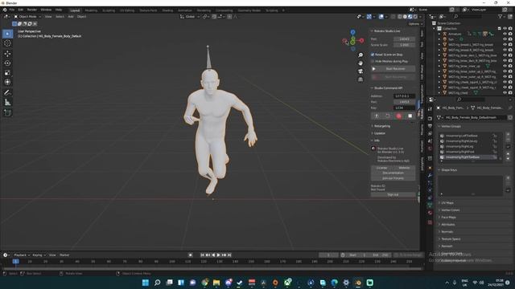The width and height of the screenshot is (515, 289).
Task: Click the calibrate icon in Command API row
Action: 377,116
